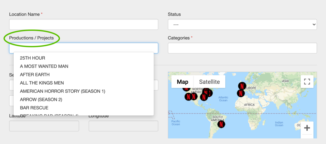Select AMERICAN HORROR STORY (SEASON 1)
Screen dimensions: 326x144
pyautogui.click(x=62, y=91)
